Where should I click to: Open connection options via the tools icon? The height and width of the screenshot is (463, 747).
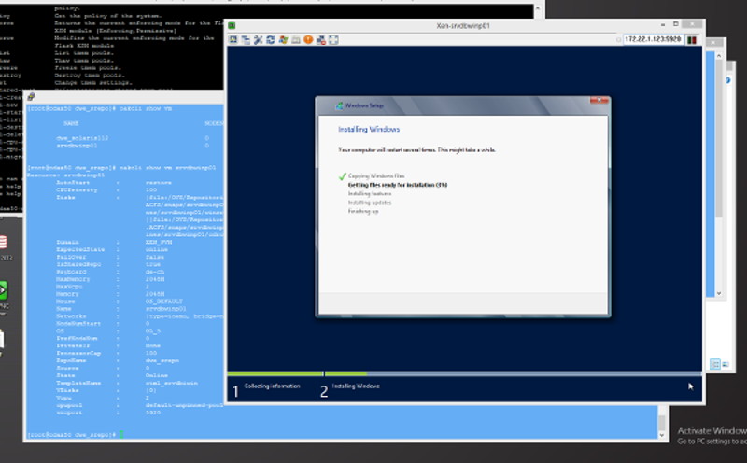259,40
